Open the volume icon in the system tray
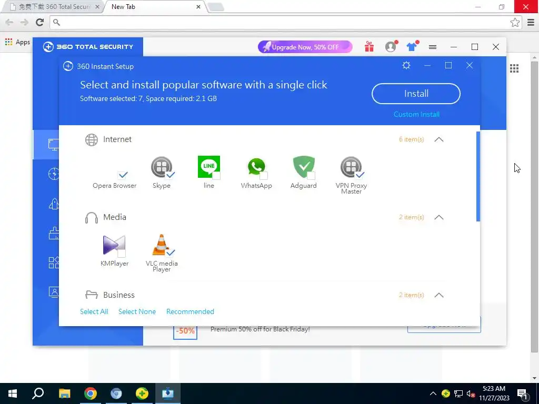The image size is (539, 404). pos(471,393)
